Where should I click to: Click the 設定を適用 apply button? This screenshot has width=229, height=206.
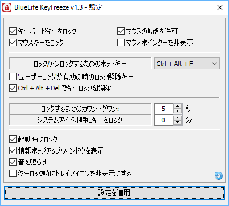[114, 193]
